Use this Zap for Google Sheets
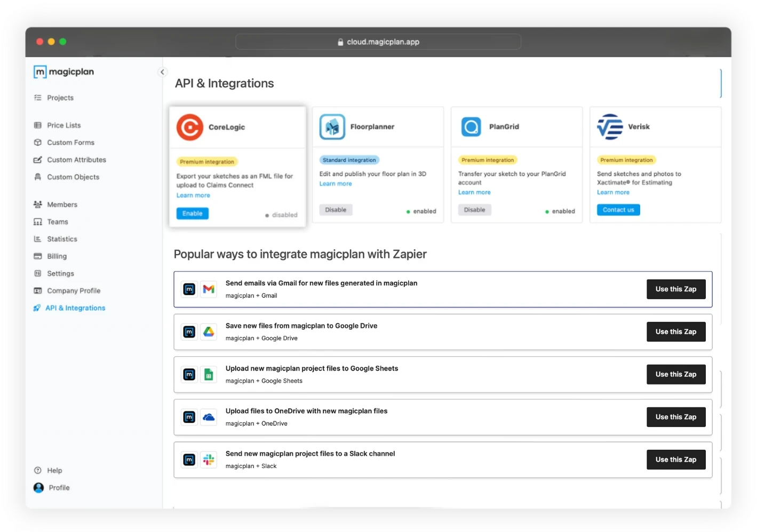The height and width of the screenshot is (532, 757). pos(676,374)
